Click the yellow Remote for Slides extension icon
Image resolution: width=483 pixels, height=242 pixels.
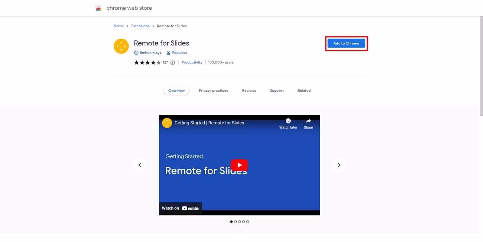pyautogui.click(x=121, y=46)
